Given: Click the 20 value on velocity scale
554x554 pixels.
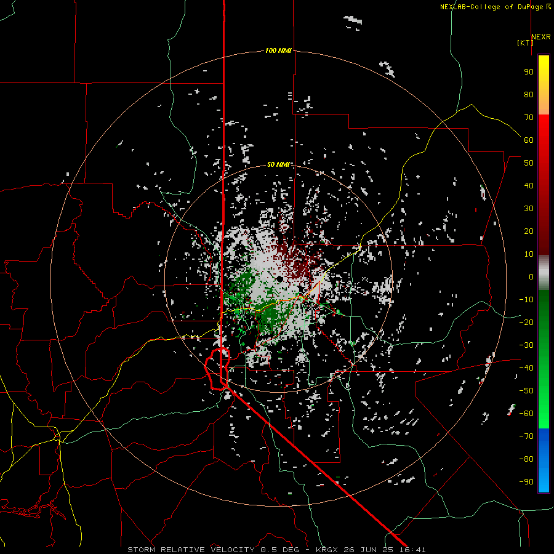Looking at the screenshot, I should pyautogui.click(x=529, y=231).
